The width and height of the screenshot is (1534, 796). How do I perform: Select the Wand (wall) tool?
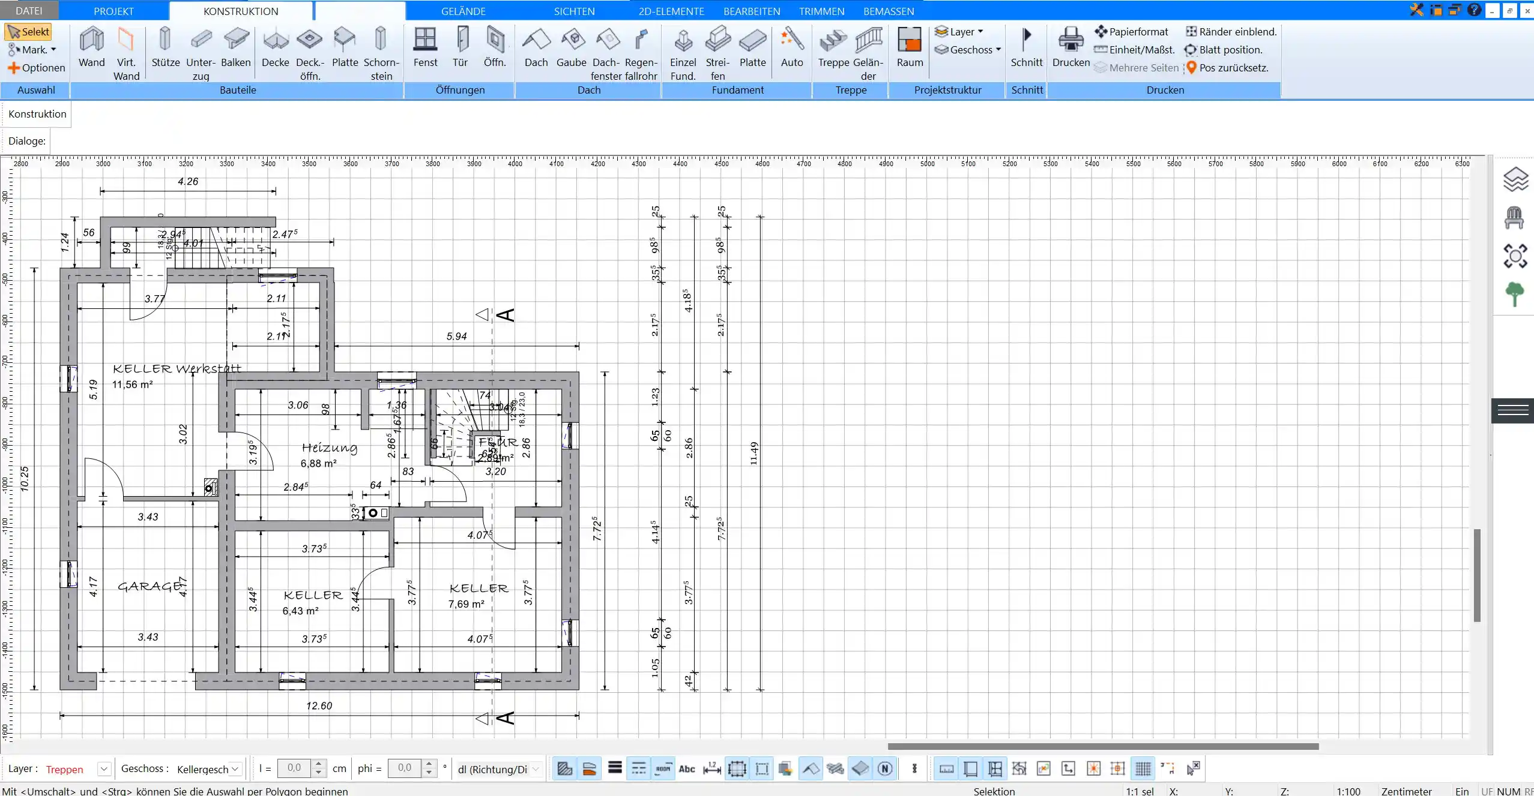91,47
